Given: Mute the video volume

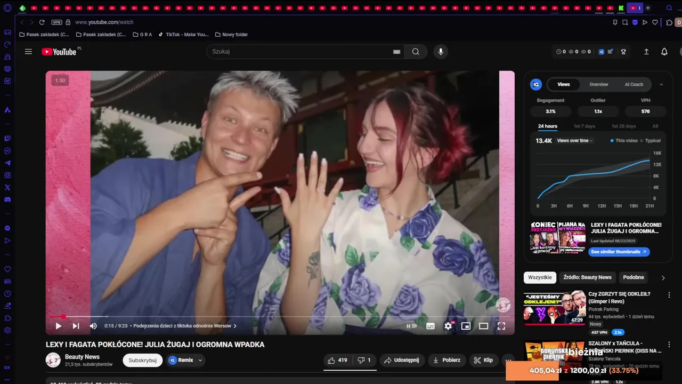Looking at the screenshot, I should (x=93, y=326).
